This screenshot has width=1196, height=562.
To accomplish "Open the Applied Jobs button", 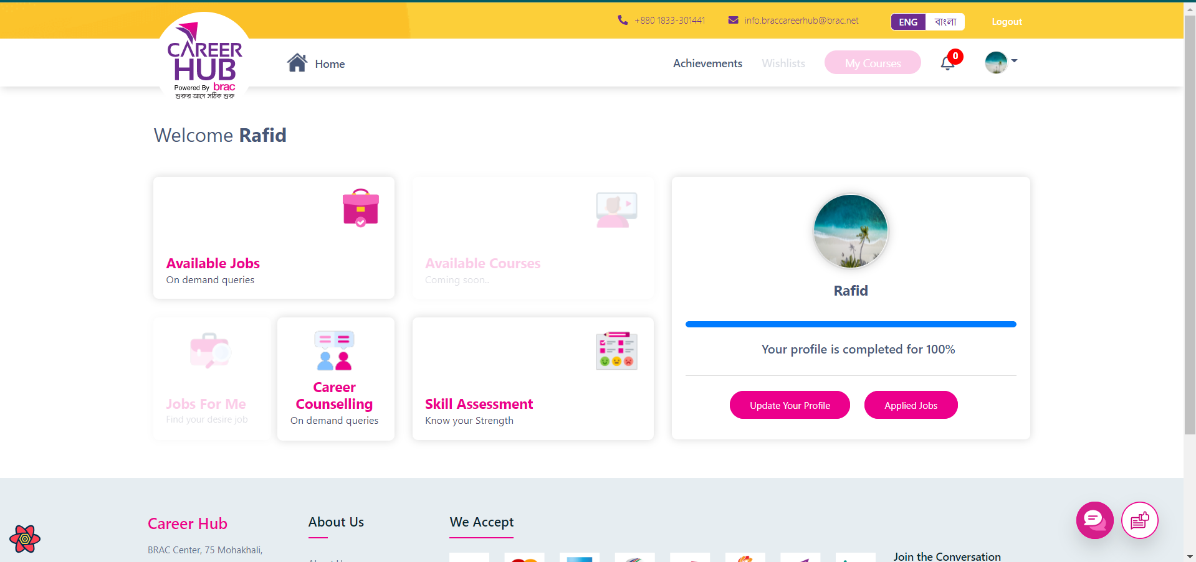I will [x=911, y=405].
